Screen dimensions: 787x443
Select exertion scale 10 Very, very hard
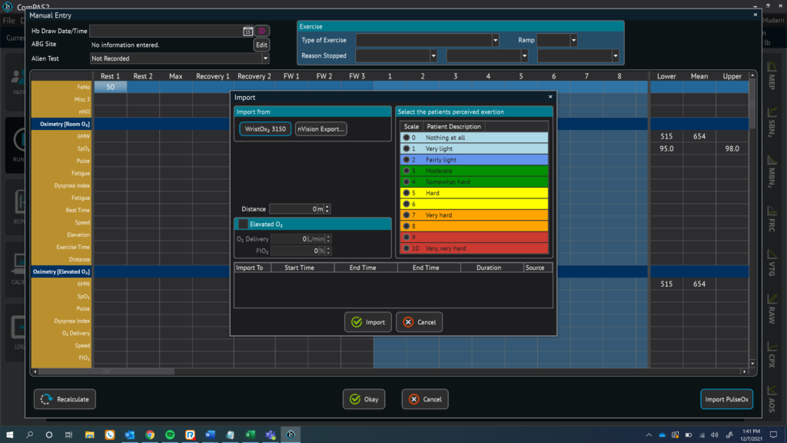[473, 248]
